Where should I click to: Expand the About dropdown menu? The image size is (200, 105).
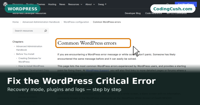(x=90, y=4)
